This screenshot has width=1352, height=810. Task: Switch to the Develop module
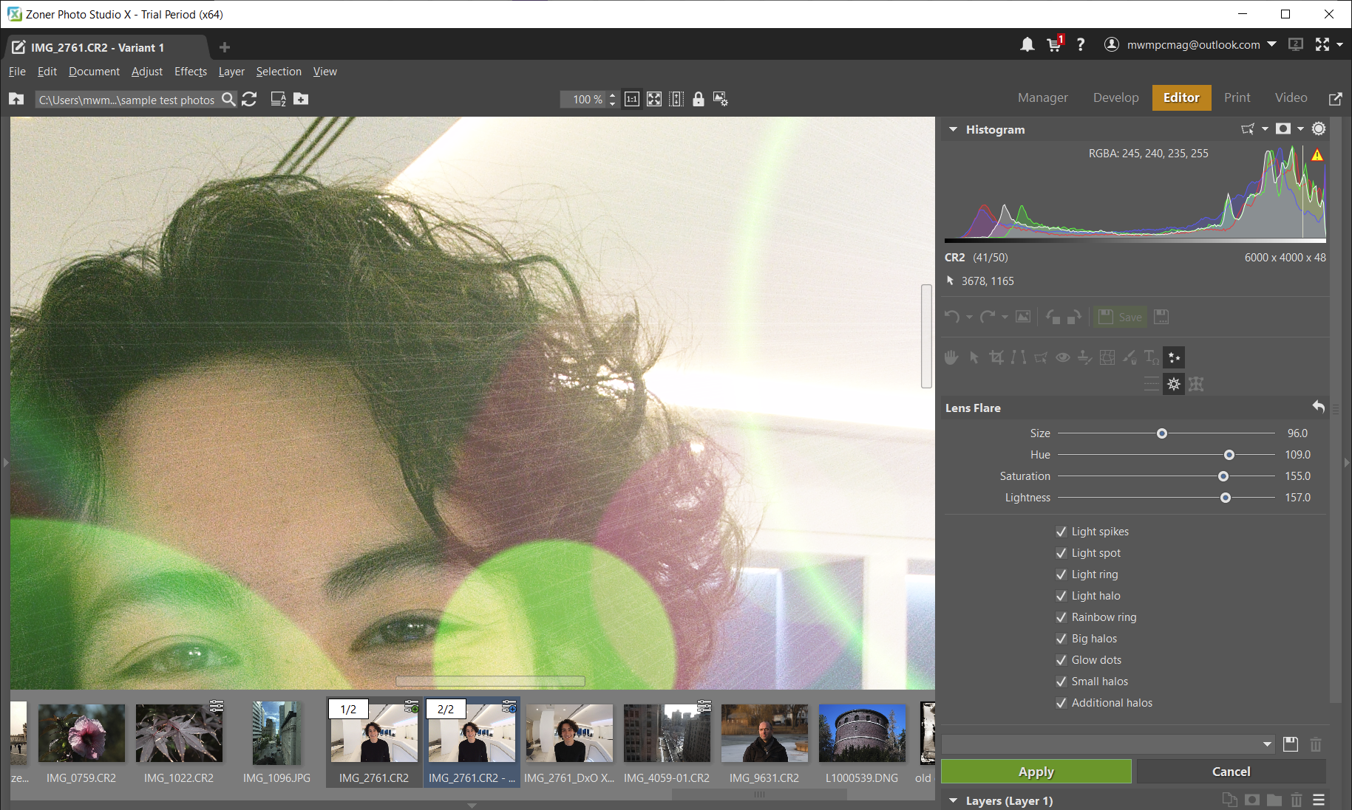(1115, 97)
